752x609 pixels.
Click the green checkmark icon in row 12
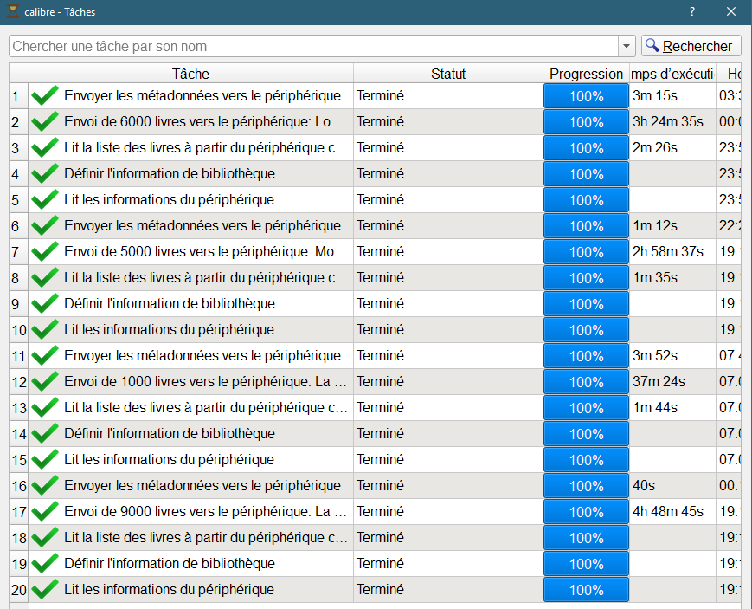pyautogui.click(x=45, y=381)
